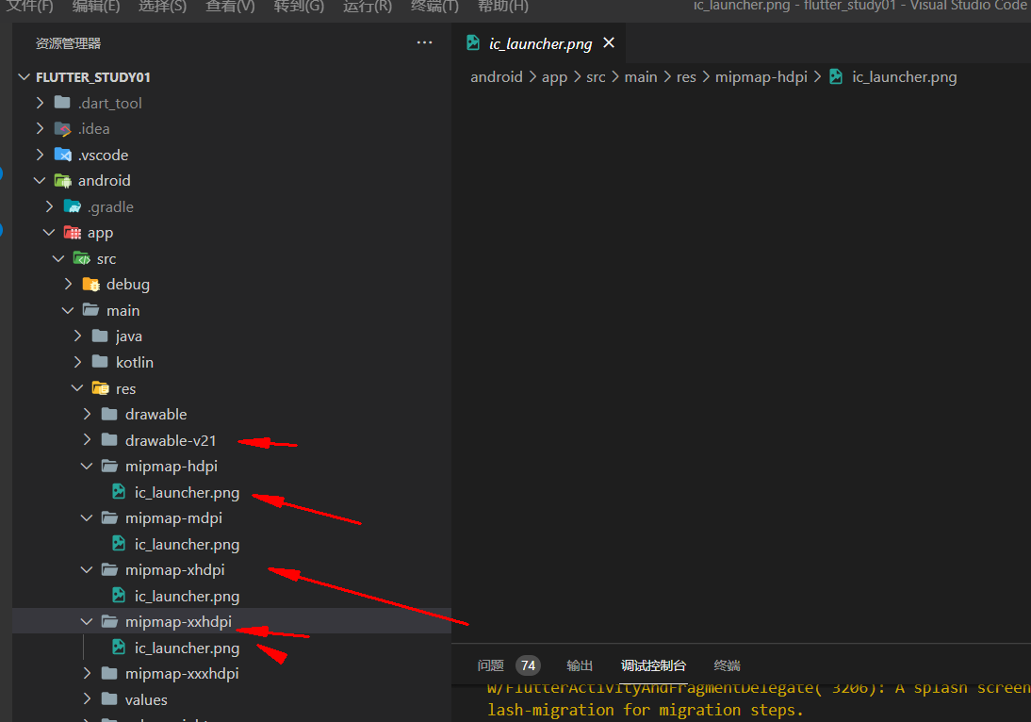Screen dimensions: 1031x722
Task: Click the image icon in ic_launcher.png tab
Action: click(x=473, y=42)
